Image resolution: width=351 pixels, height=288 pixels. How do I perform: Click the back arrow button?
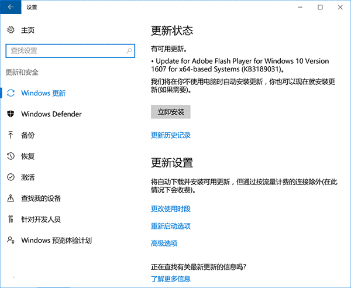11,7
